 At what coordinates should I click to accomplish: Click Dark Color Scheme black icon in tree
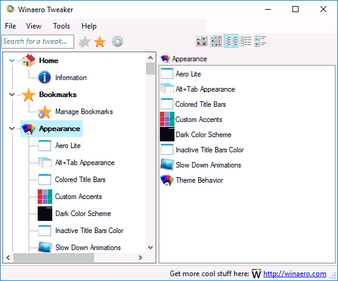45,214
